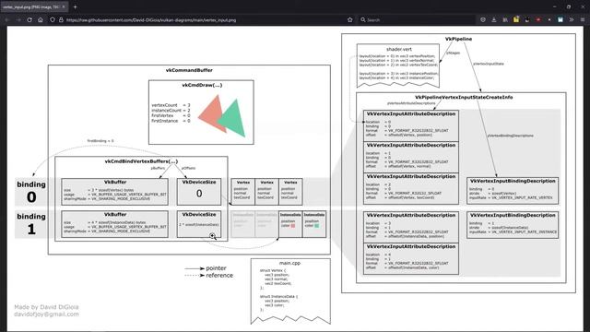Click the small white dot extension icon
The image size is (590, 332).
pyautogui.click(x=549, y=19)
